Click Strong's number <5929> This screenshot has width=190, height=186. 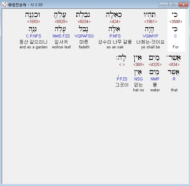[x=61, y=21]
